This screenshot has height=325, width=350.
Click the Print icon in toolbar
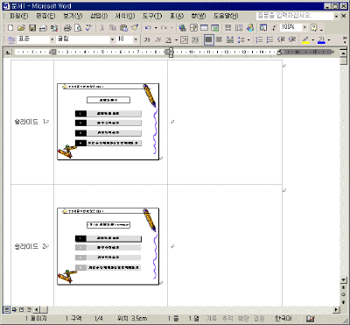pos(67,28)
